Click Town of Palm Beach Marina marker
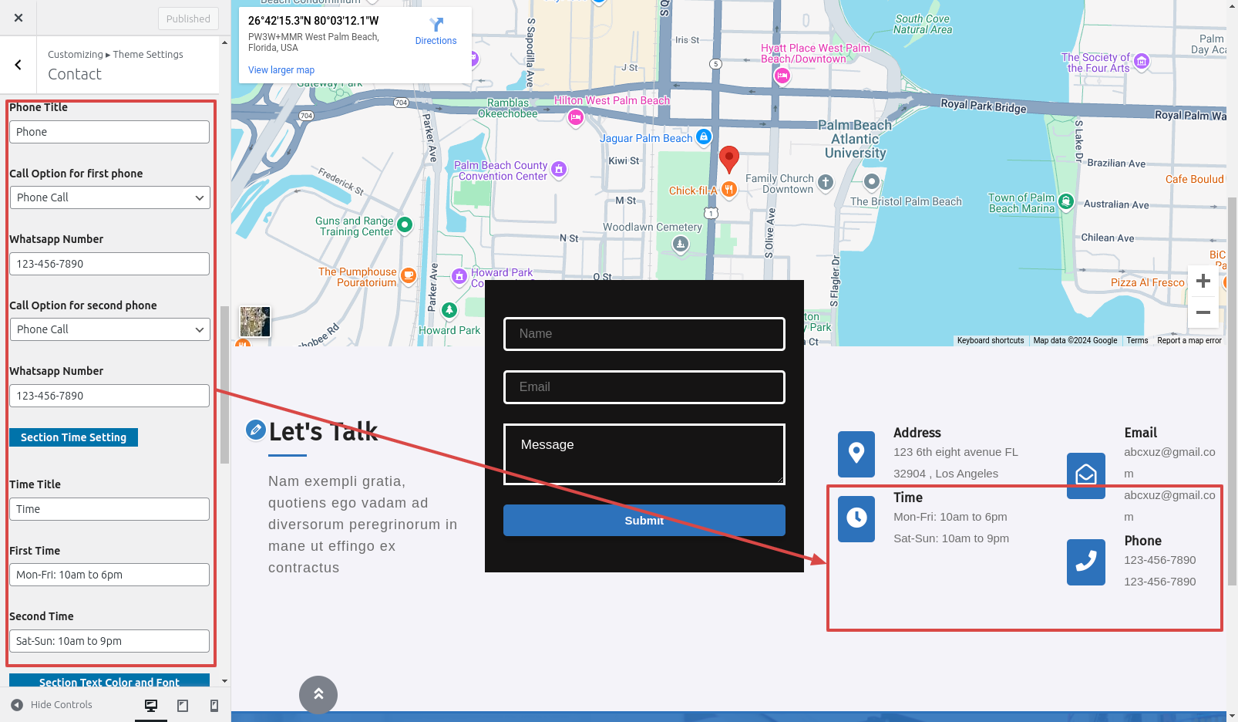The image size is (1238, 722). click(1066, 202)
